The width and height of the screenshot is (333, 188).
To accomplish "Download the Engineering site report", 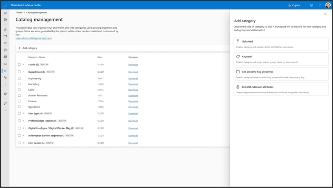I will tap(133, 79).
